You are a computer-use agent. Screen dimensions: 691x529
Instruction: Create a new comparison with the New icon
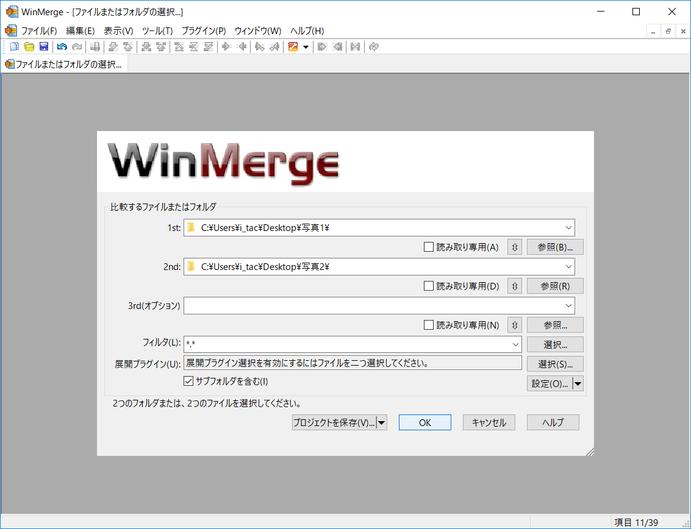[x=14, y=46]
